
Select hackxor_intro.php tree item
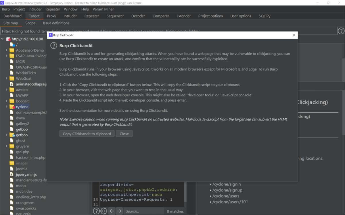pos(30,157)
